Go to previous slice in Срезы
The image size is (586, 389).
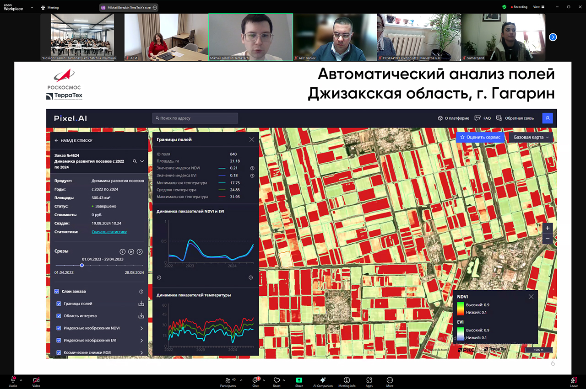(x=123, y=251)
